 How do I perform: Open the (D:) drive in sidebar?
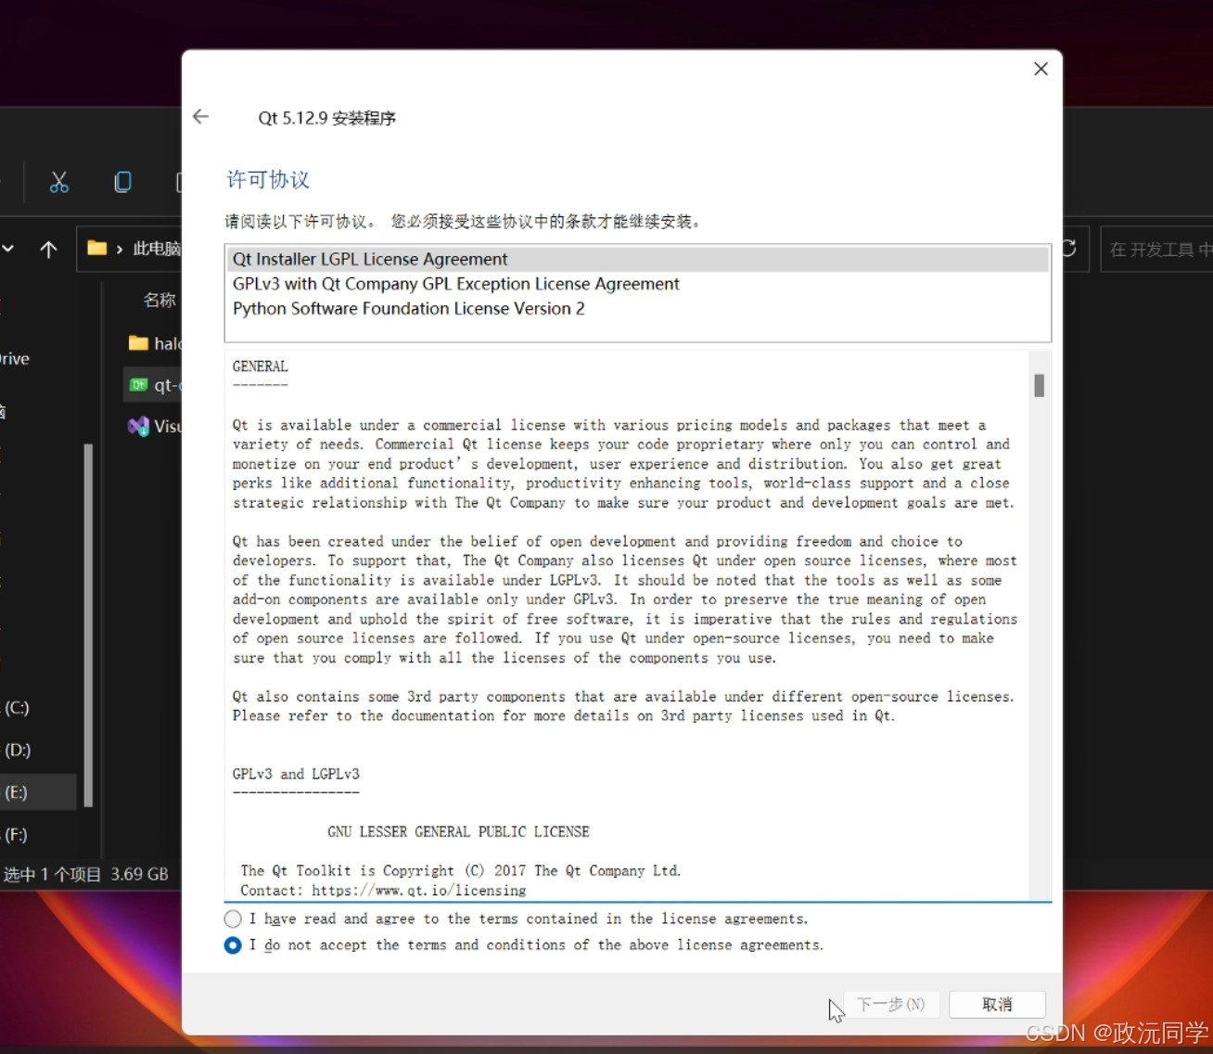tap(17, 750)
